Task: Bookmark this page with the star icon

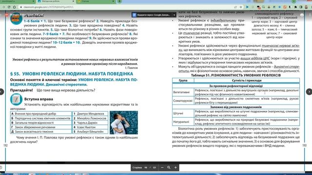Action: (x=241, y=7)
